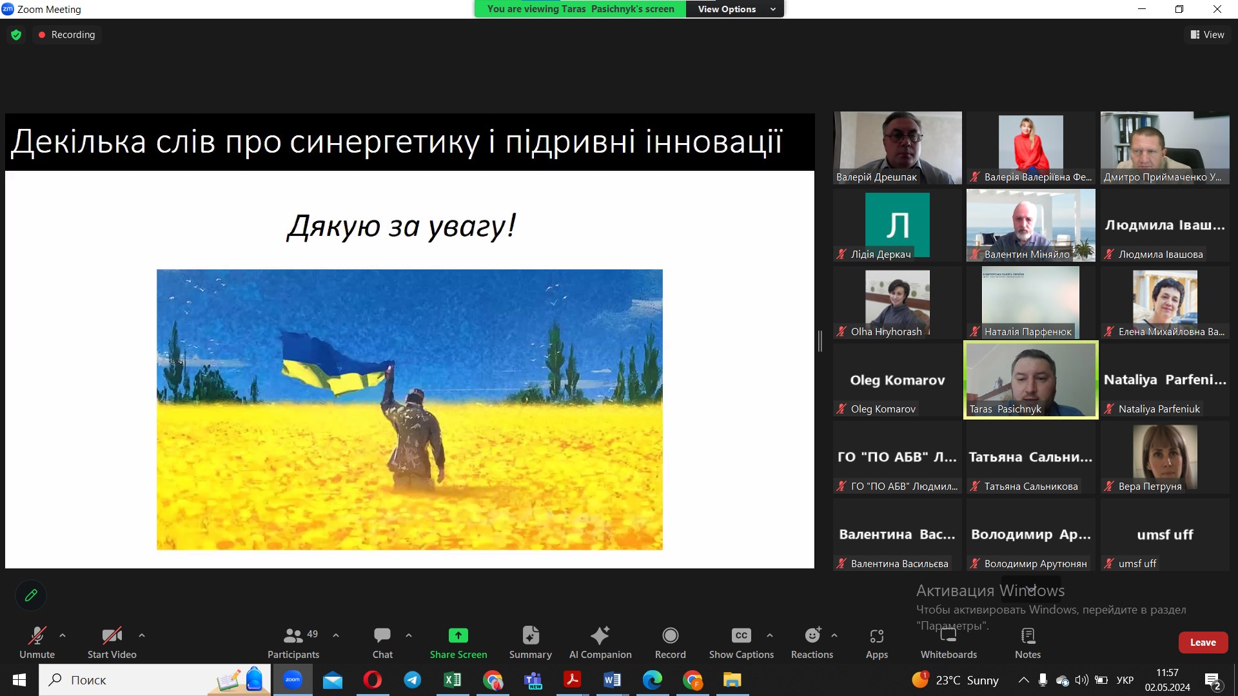Select Taras Pasichnyk's video tile

(1030, 380)
